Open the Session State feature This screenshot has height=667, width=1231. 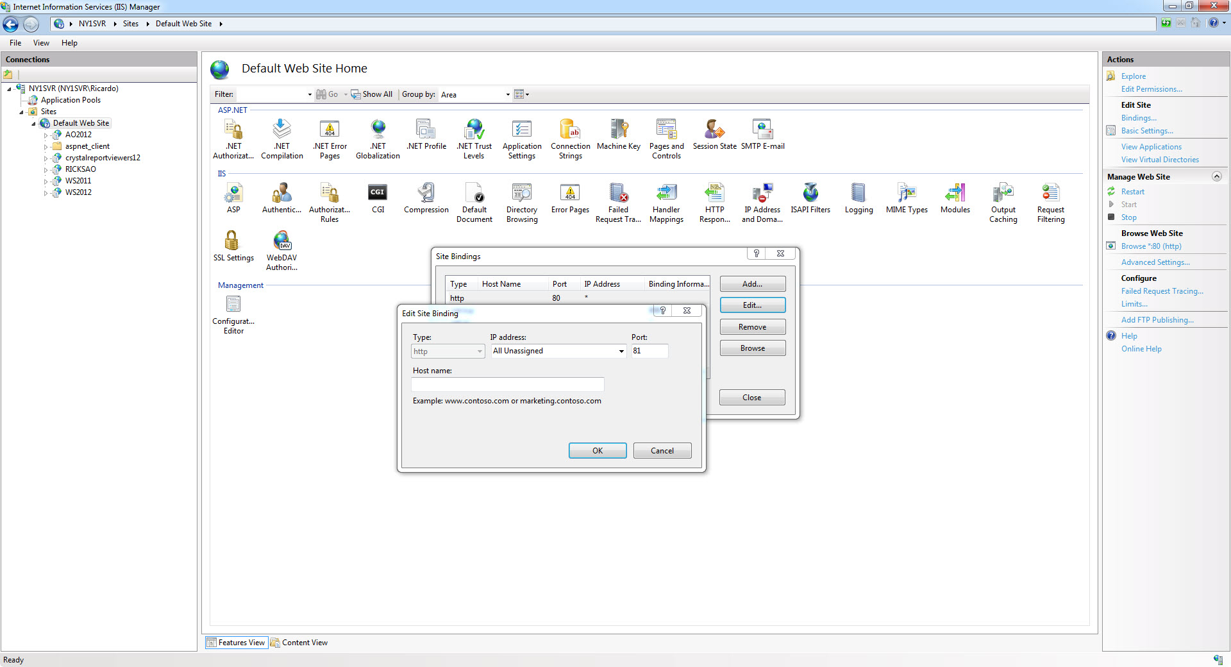pyautogui.click(x=714, y=133)
